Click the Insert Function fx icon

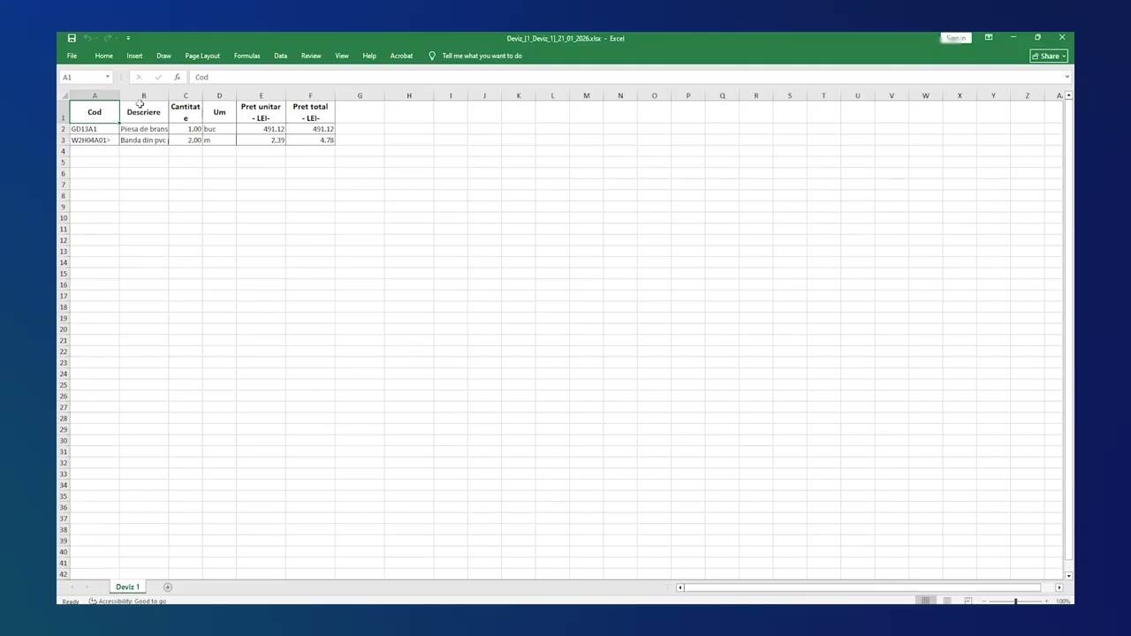(177, 77)
